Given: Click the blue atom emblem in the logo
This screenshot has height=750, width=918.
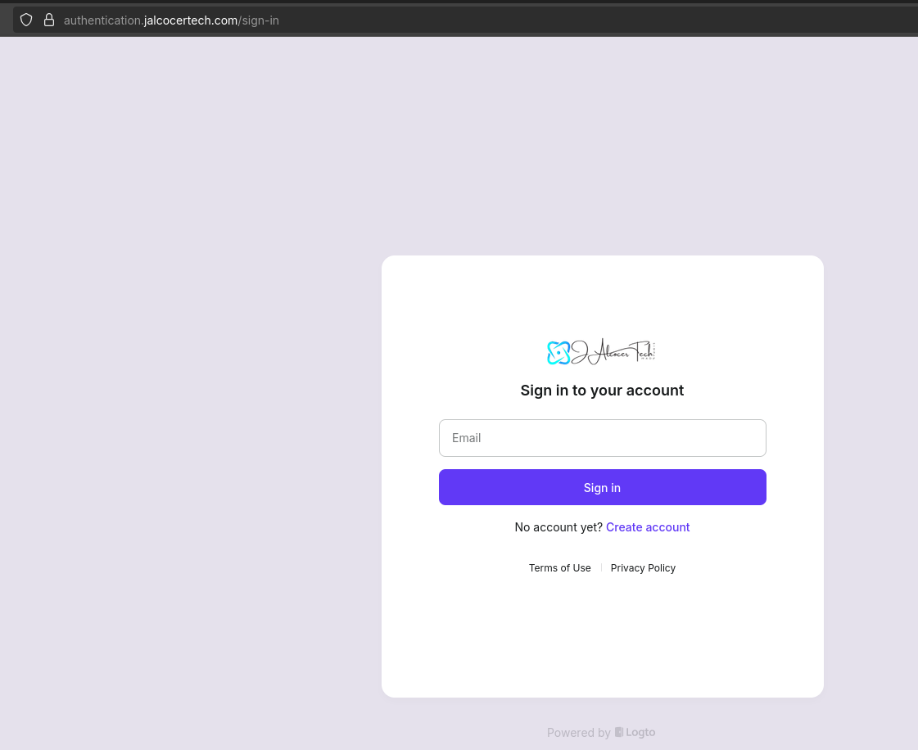Looking at the screenshot, I should 558,353.
